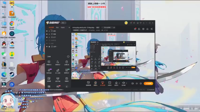Open the 主播任务 tool in the toolbox

coord(66,63)
